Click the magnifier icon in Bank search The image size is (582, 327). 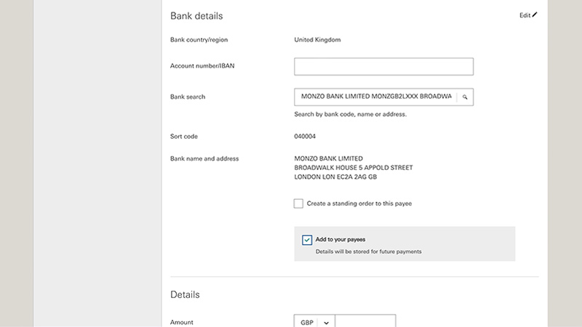pyautogui.click(x=465, y=97)
